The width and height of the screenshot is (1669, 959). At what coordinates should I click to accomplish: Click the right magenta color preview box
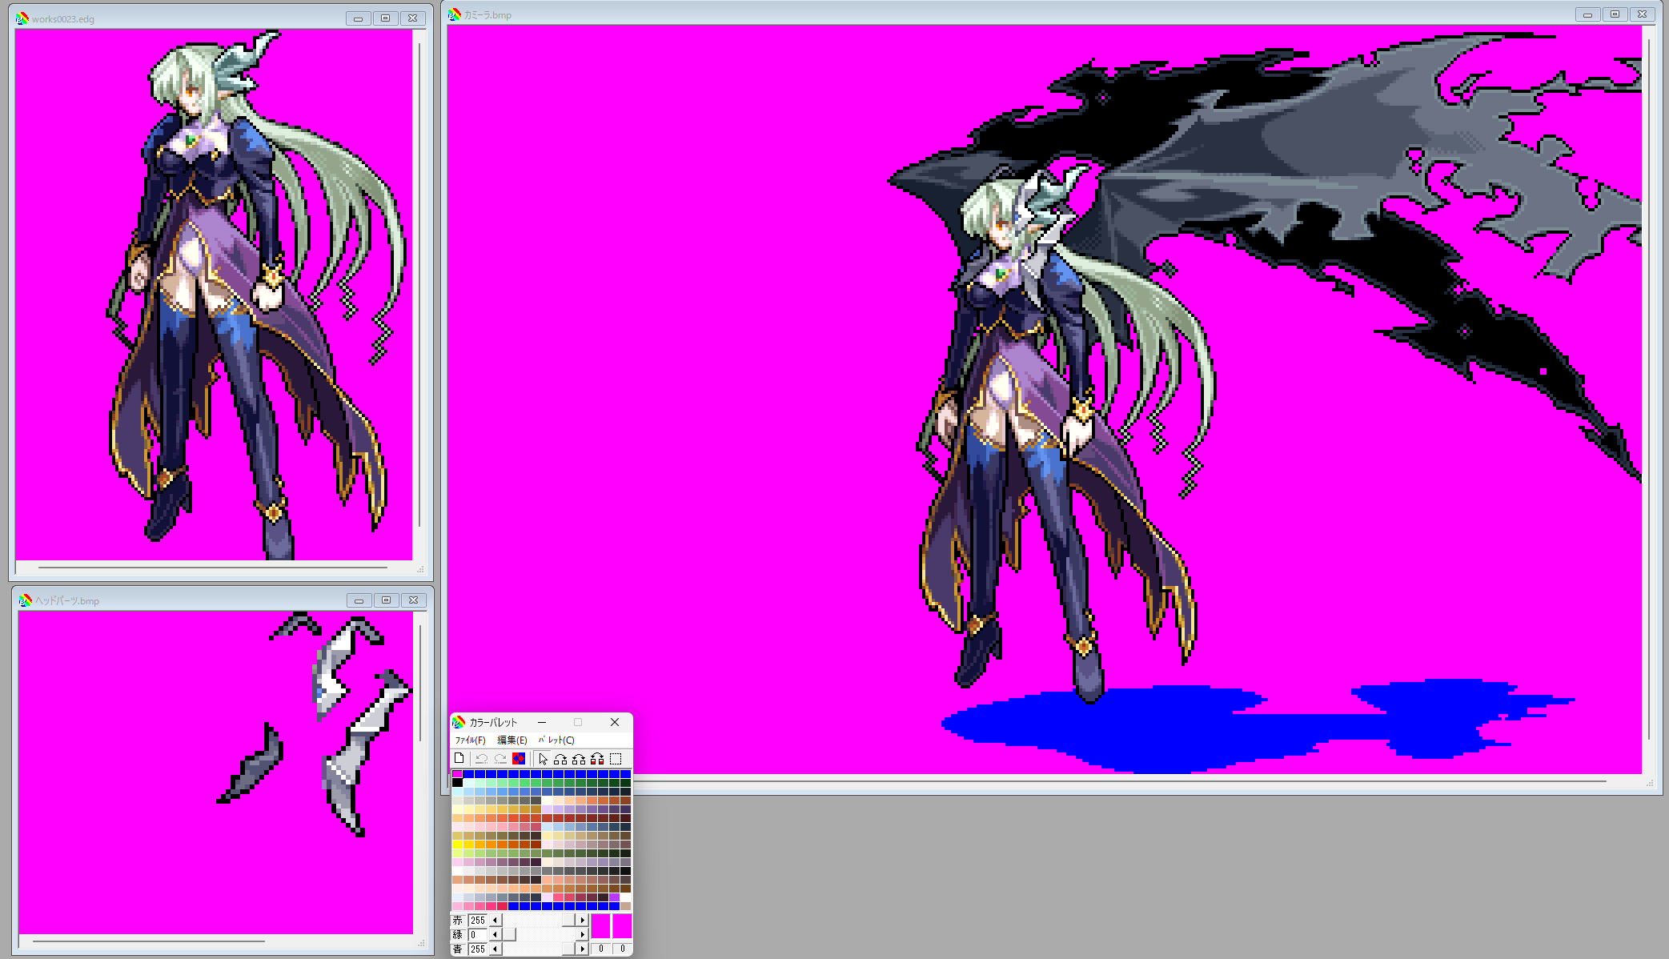[x=622, y=926]
